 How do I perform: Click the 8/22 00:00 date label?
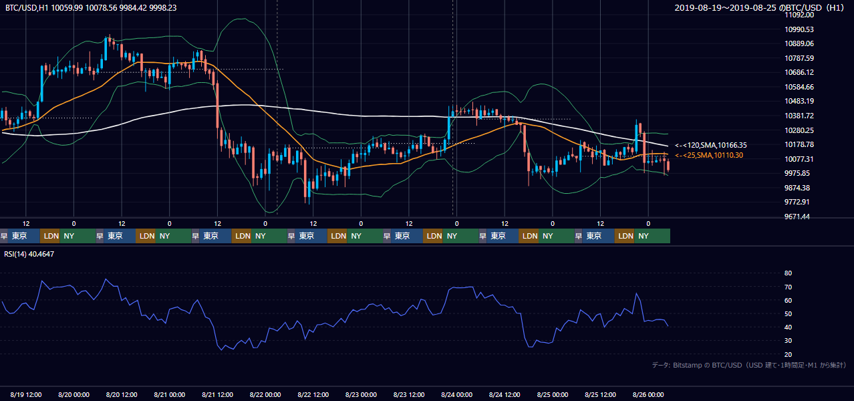266,395
